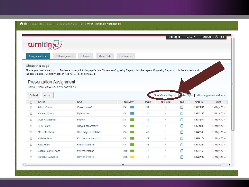This screenshot has width=249, height=187.
Task: Sort by the SIMILARITY column header
Action: (129, 102)
